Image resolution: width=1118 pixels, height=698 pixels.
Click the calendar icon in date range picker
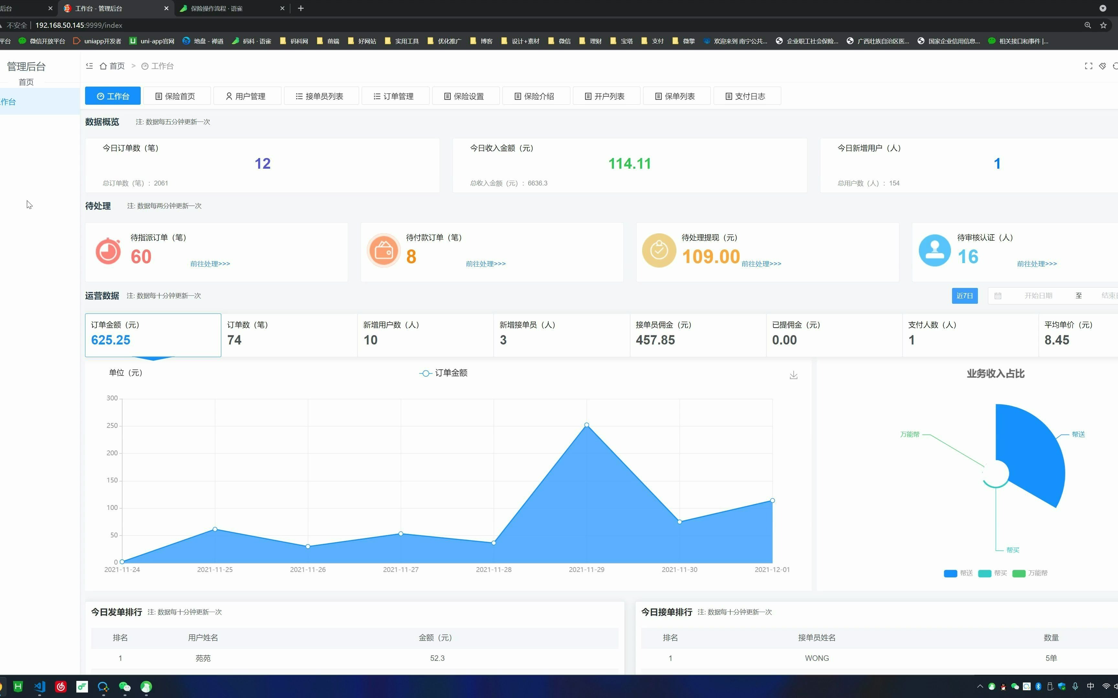pos(998,296)
